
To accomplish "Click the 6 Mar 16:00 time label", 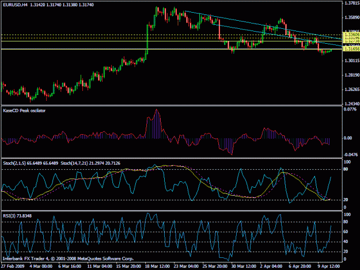I will coord(70,267).
